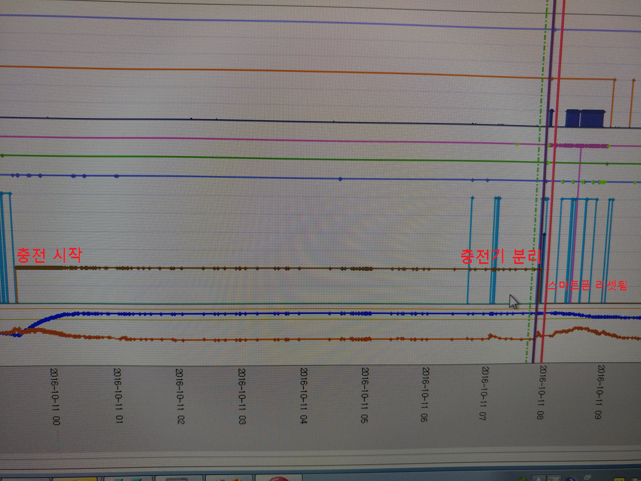Show hidden icons via the tray up arrow
Screen dimensions: 641x481
point(539,479)
